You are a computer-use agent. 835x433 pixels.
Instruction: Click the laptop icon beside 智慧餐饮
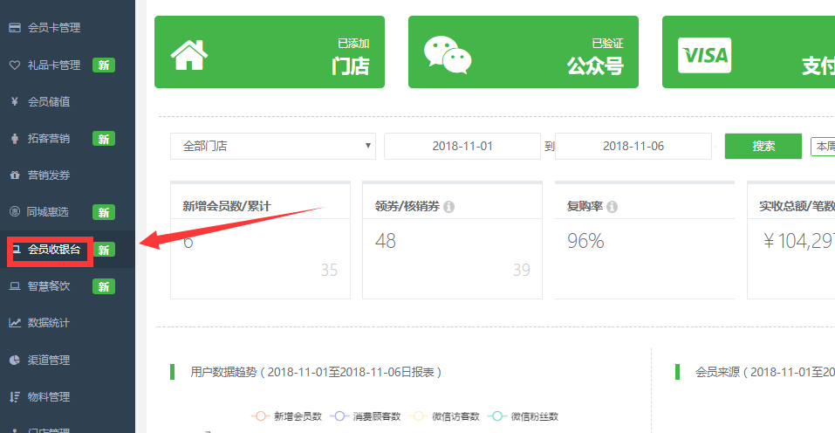pyautogui.click(x=15, y=286)
